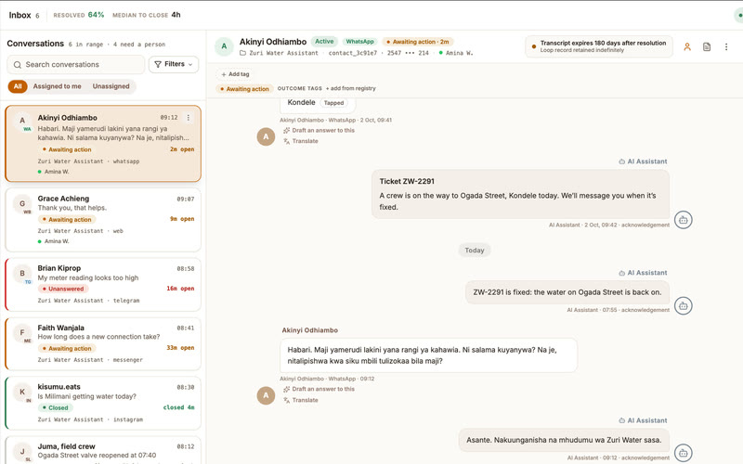Click the Closed badge on kisumu.eats

[56, 407]
